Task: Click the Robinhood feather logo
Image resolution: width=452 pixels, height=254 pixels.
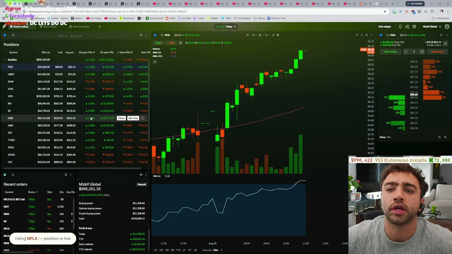Action: [x=4, y=26]
